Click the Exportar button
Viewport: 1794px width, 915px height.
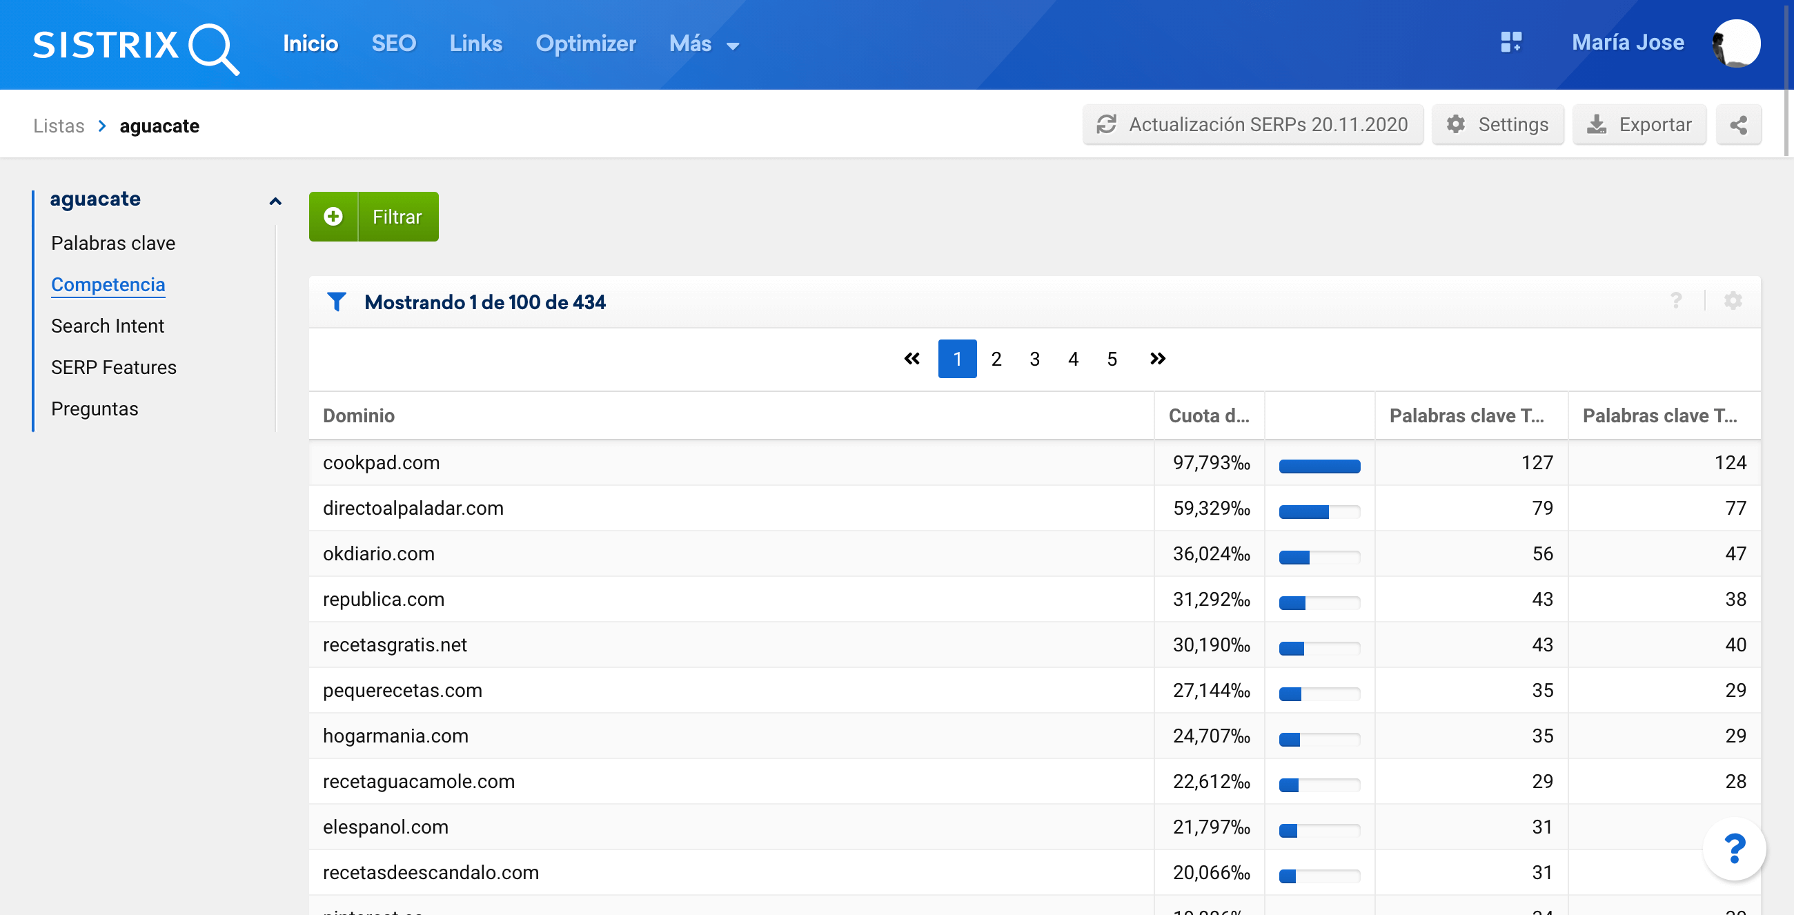click(1639, 125)
